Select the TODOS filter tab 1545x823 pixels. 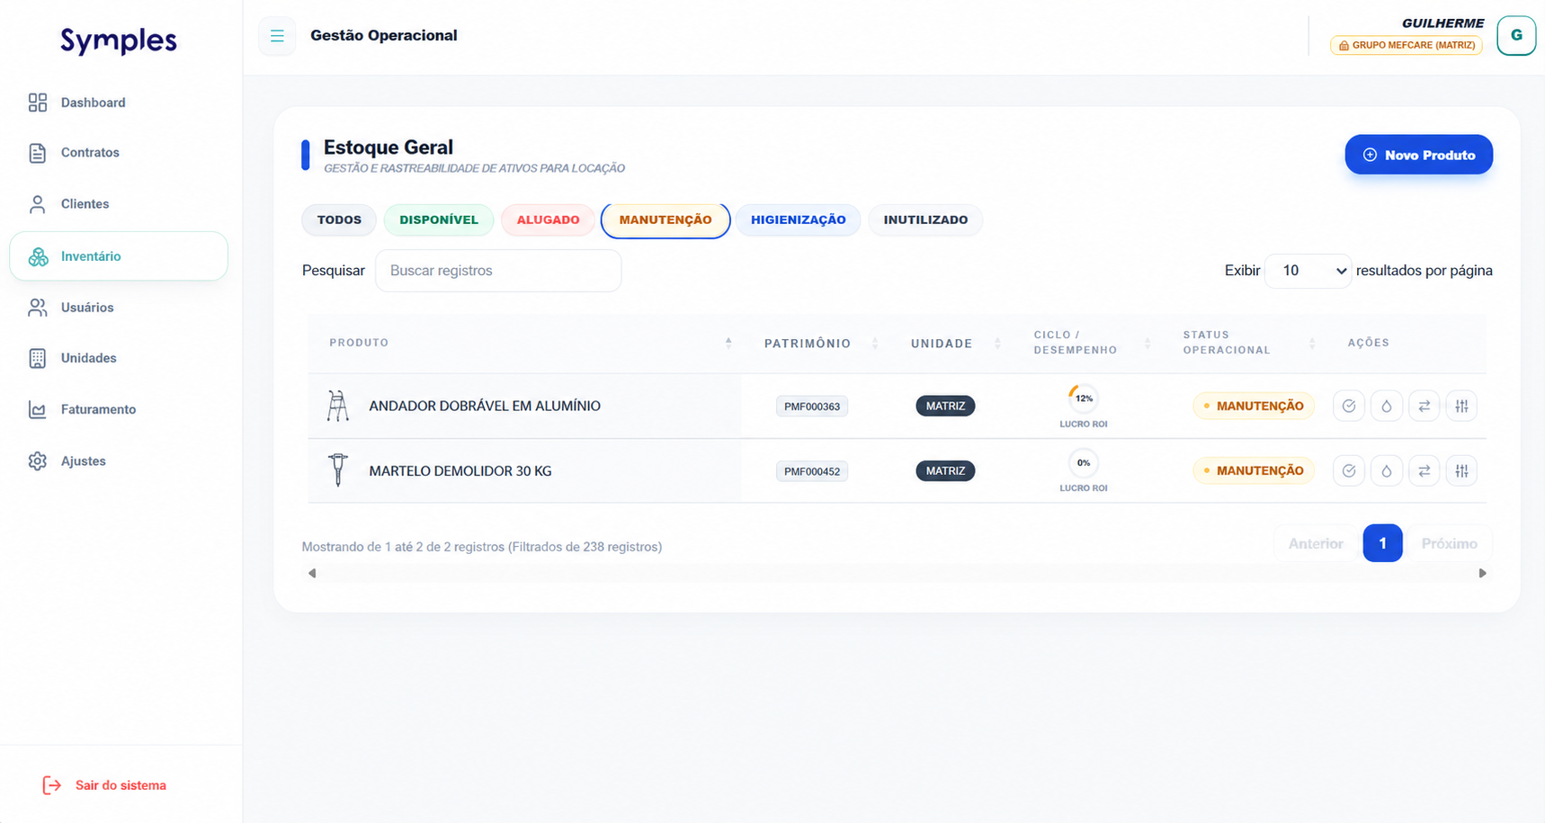pos(339,220)
